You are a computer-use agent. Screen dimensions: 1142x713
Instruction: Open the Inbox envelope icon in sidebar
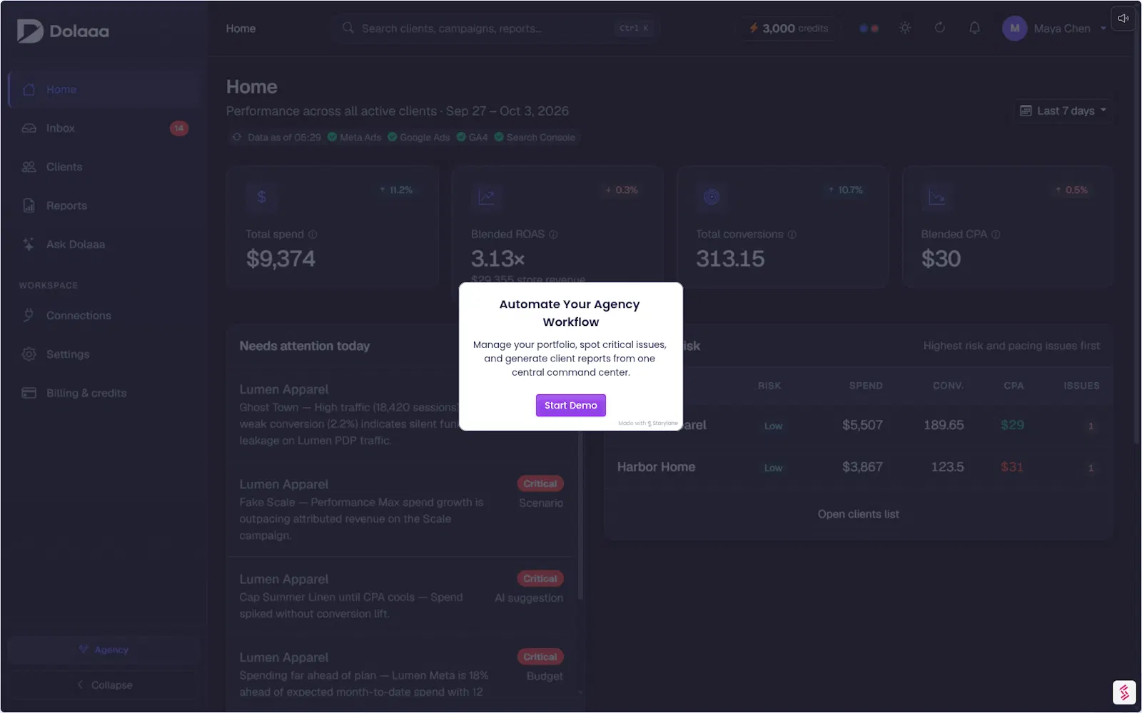pos(29,128)
